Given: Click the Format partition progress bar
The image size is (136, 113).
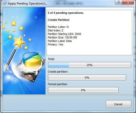Looking at the screenshot, I should (x=83, y=90).
